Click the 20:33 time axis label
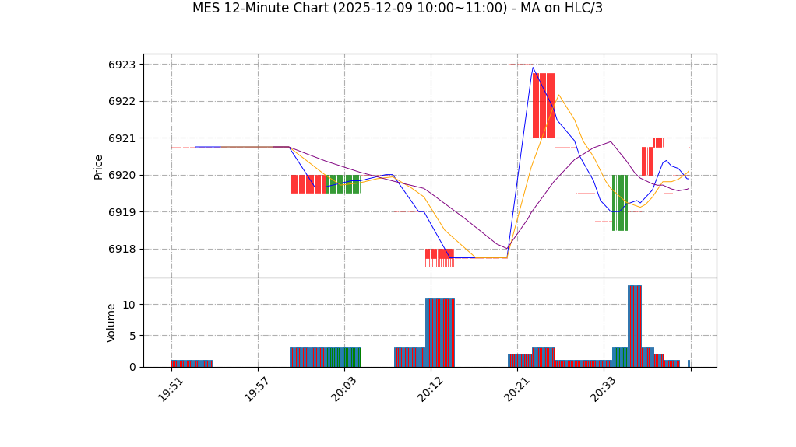The height and width of the screenshot is (447, 796). (x=603, y=389)
